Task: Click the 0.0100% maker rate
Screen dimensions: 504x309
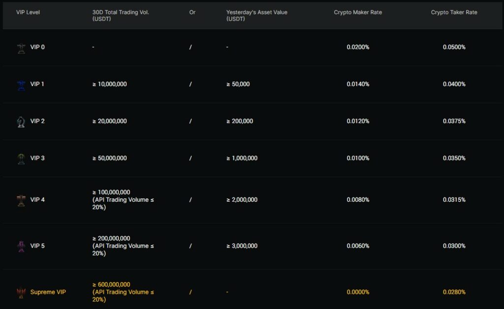Action: coord(358,158)
